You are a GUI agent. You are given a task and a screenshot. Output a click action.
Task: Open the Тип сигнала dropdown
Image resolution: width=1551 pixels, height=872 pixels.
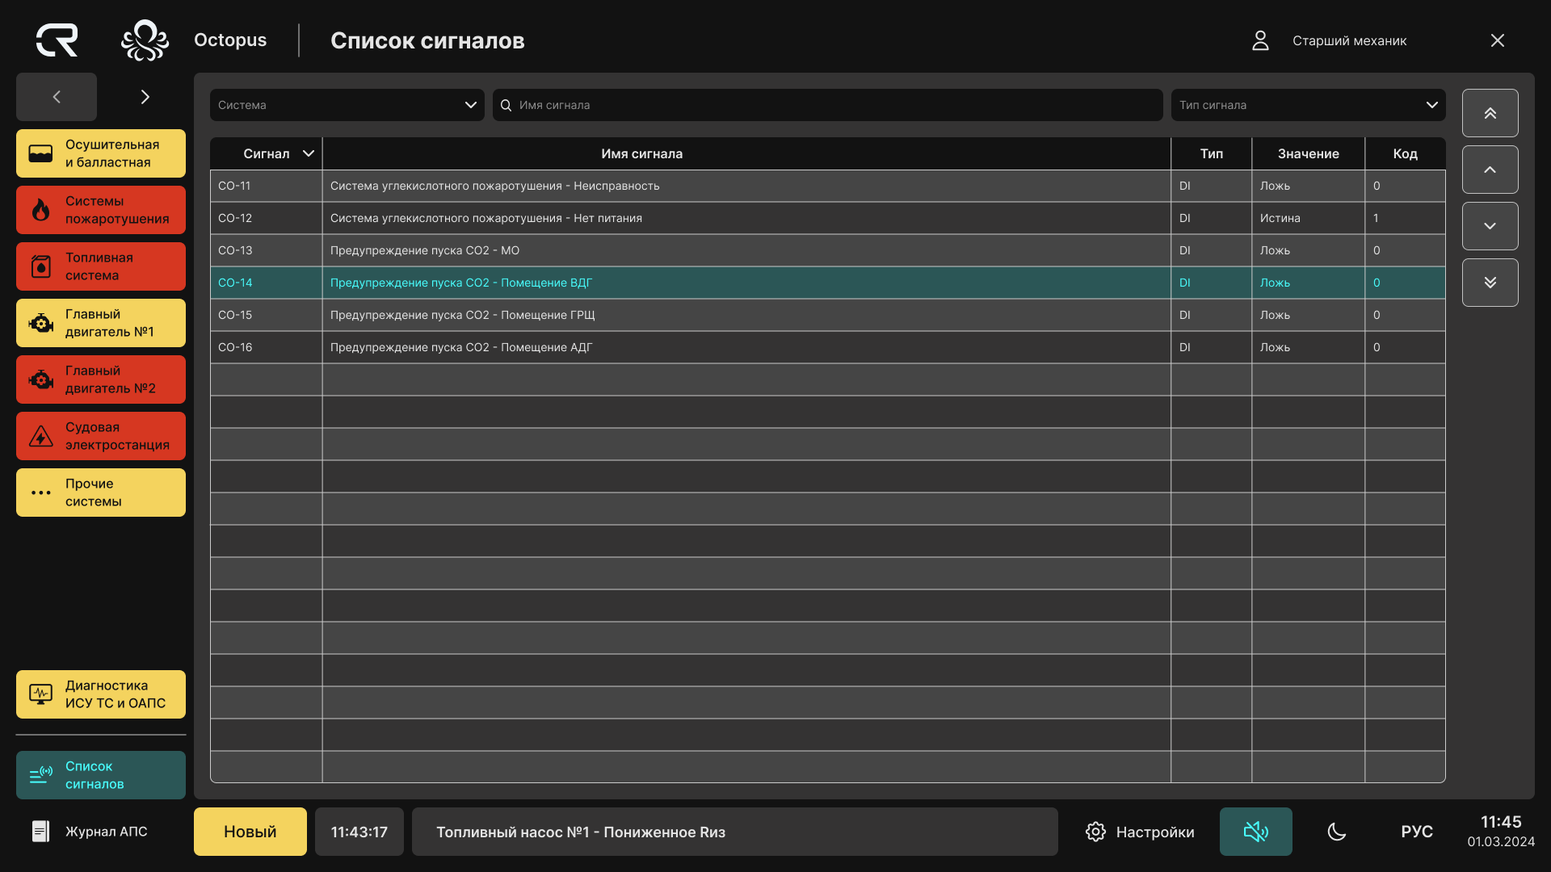coord(1308,105)
